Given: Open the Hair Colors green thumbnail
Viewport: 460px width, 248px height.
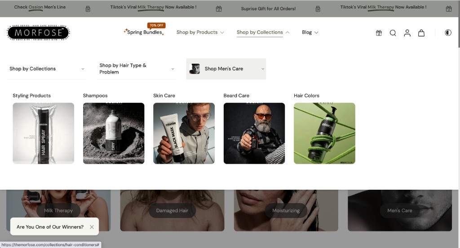Looking at the screenshot, I should pyautogui.click(x=324, y=133).
